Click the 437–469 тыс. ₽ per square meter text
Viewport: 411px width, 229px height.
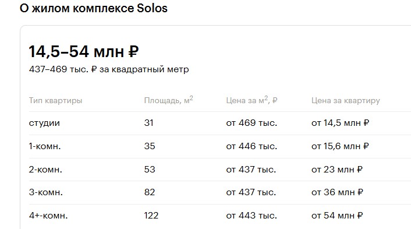point(109,69)
